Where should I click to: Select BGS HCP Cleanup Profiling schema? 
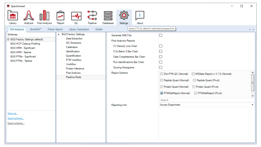25,44
